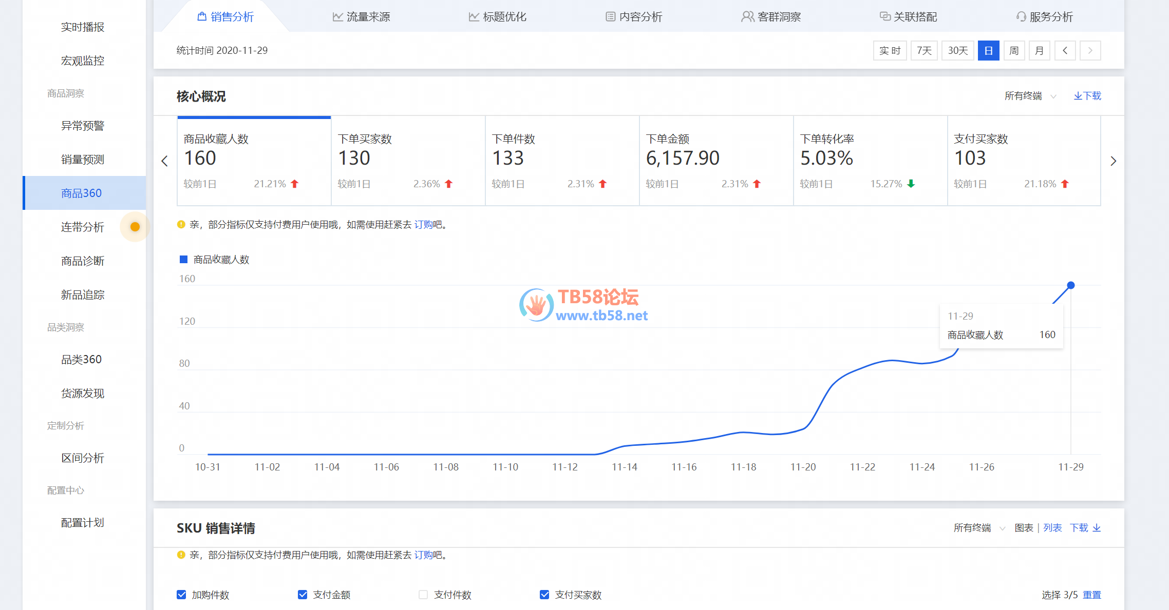Click orange dot beside 连带分析
The height and width of the screenshot is (610, 1169).
(135, 227)
